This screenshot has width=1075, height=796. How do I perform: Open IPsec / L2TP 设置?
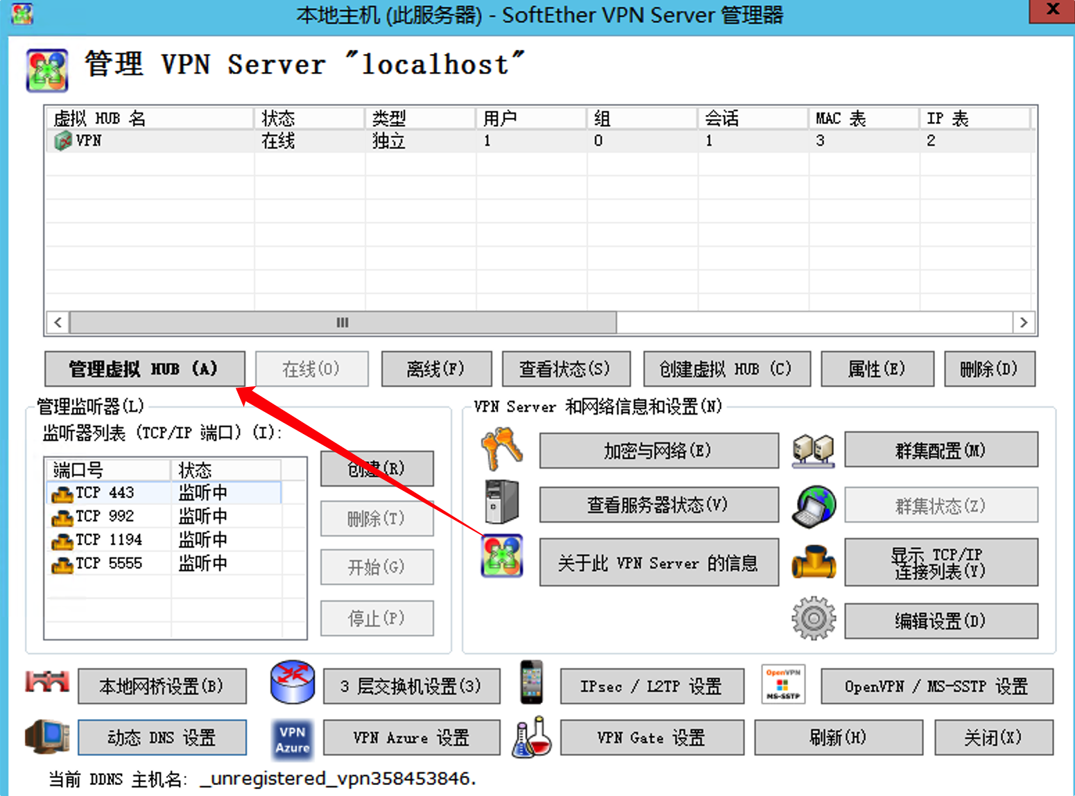[x=652, y=686]
